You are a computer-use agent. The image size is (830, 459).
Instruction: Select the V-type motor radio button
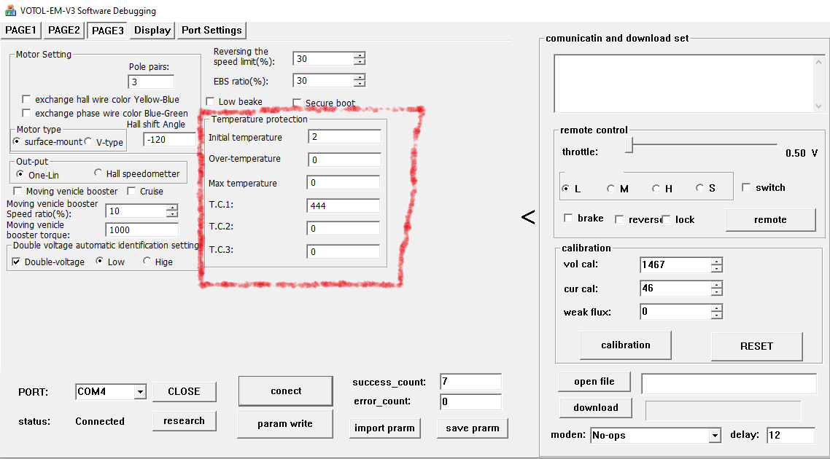(89, 141)
